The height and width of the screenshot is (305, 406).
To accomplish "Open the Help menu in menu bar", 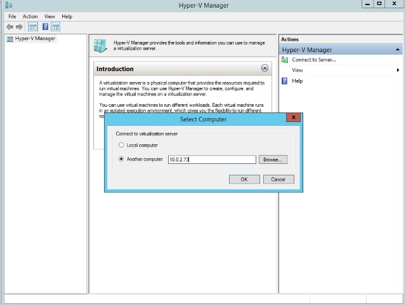I will (67, 17).
